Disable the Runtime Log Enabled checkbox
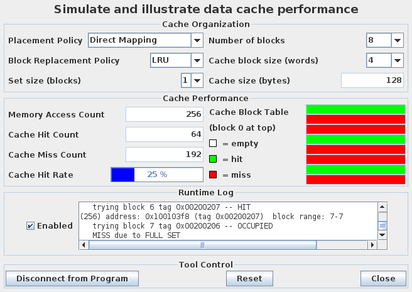The image size is (412, 292). click(x=30, y=225)
